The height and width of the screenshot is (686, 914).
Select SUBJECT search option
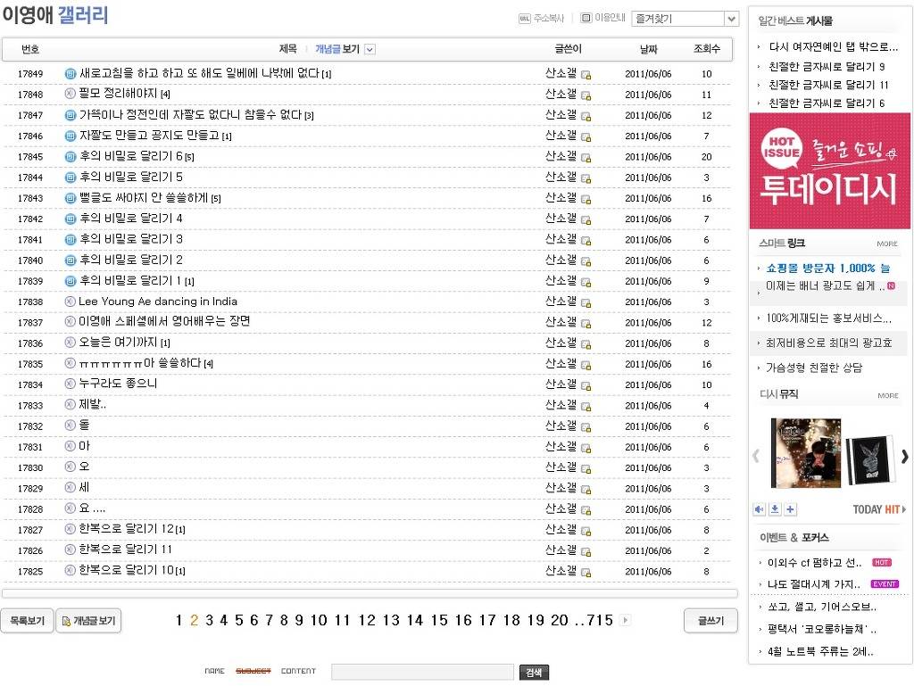click(x=253, y=671)
